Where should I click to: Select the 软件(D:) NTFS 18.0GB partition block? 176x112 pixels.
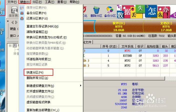pos(119,26)
